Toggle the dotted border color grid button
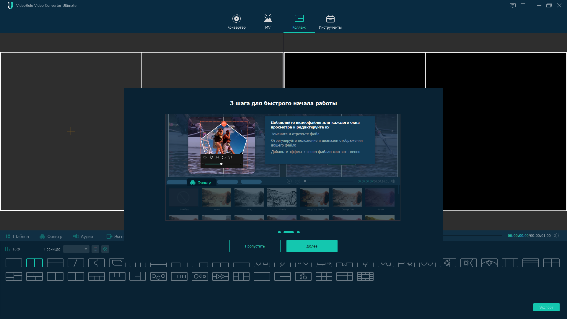Viewport: 567px width, 319px height. click(95, 249)
